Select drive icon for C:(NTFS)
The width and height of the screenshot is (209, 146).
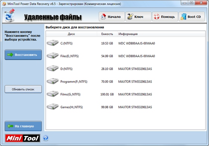53,43
